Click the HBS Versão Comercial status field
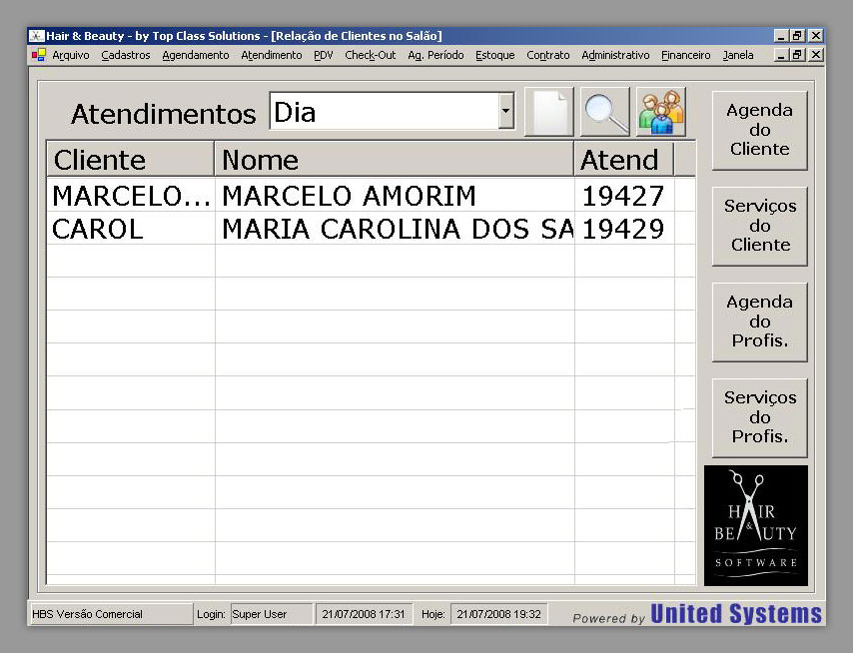The height and width of the screenshot is (653, 853). (111, 614)
